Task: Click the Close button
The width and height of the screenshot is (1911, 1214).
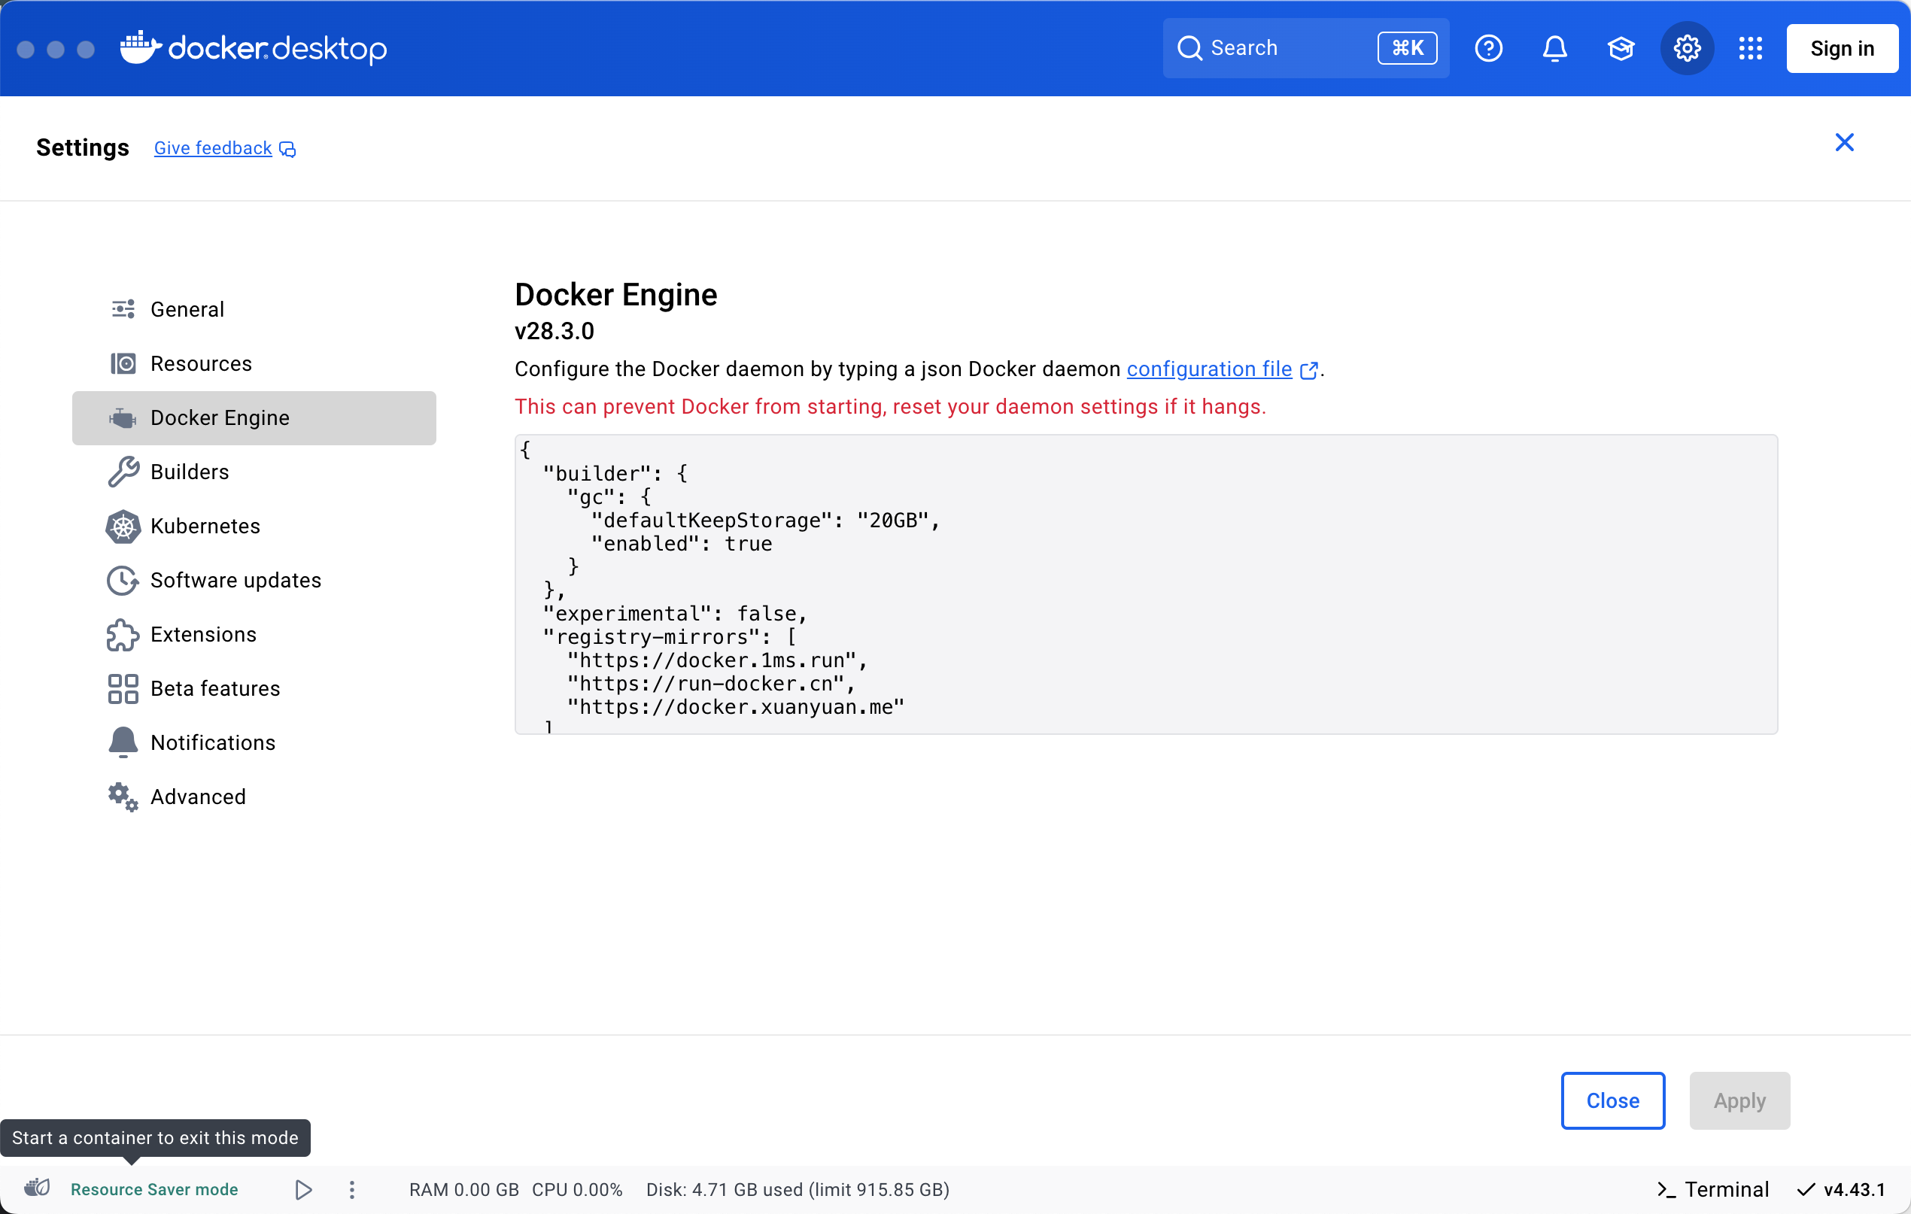Action: [1612, 1100]
